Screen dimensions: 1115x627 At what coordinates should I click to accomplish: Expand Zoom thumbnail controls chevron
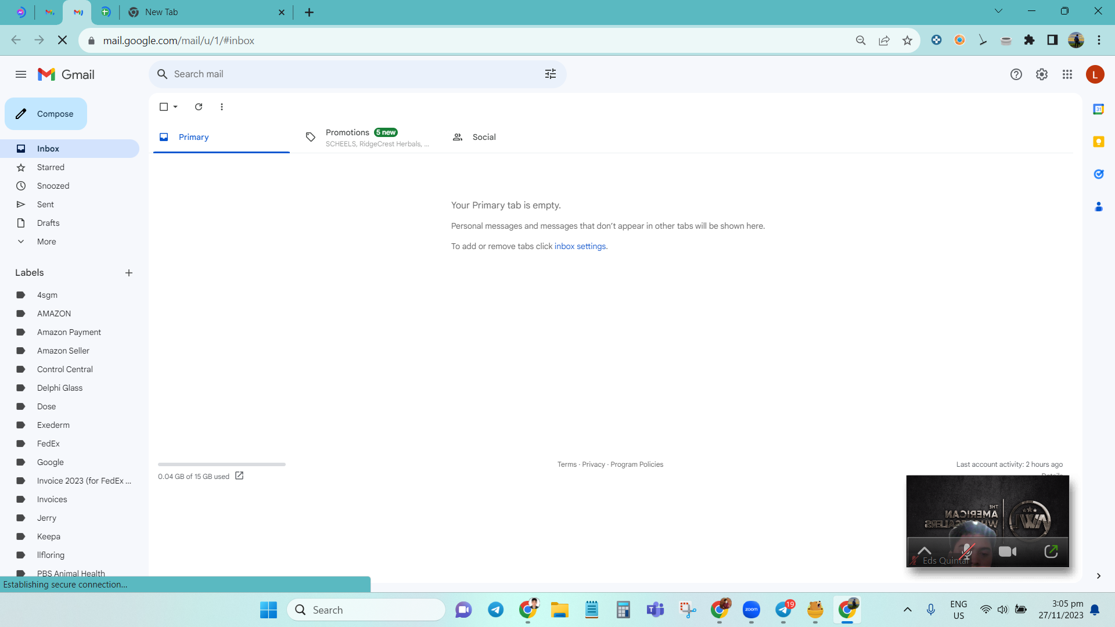tap(924, 551)
